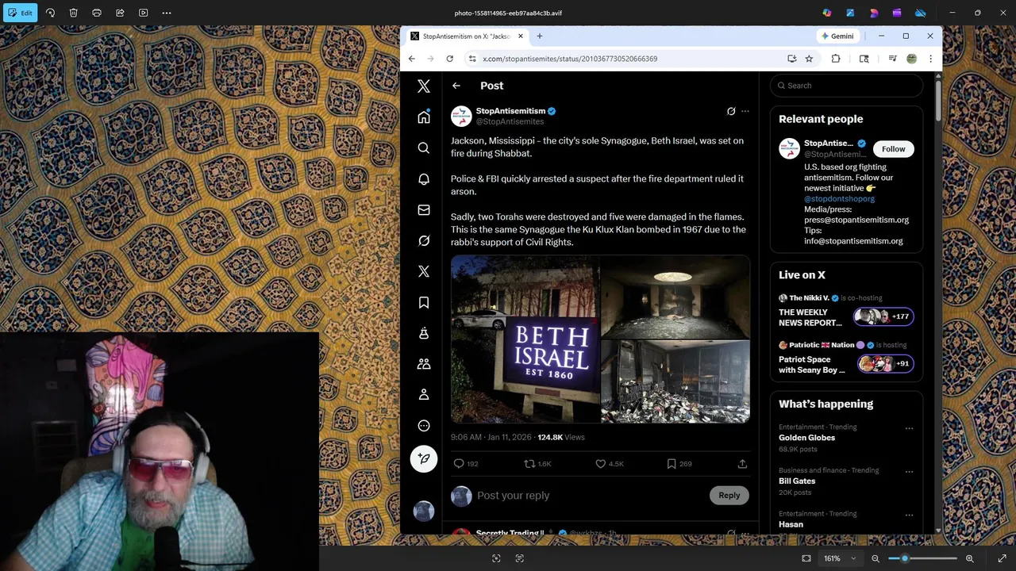Click the 'Post your reply' field
The height and width of the screenshot is (571, 1016).
589,496
